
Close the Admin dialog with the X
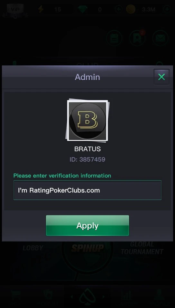tap(161, 77)
